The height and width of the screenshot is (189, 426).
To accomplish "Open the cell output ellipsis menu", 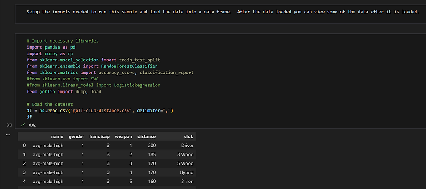I will (x=8, y=135).
